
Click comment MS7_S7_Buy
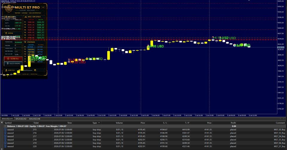click(x=280, y=146)
